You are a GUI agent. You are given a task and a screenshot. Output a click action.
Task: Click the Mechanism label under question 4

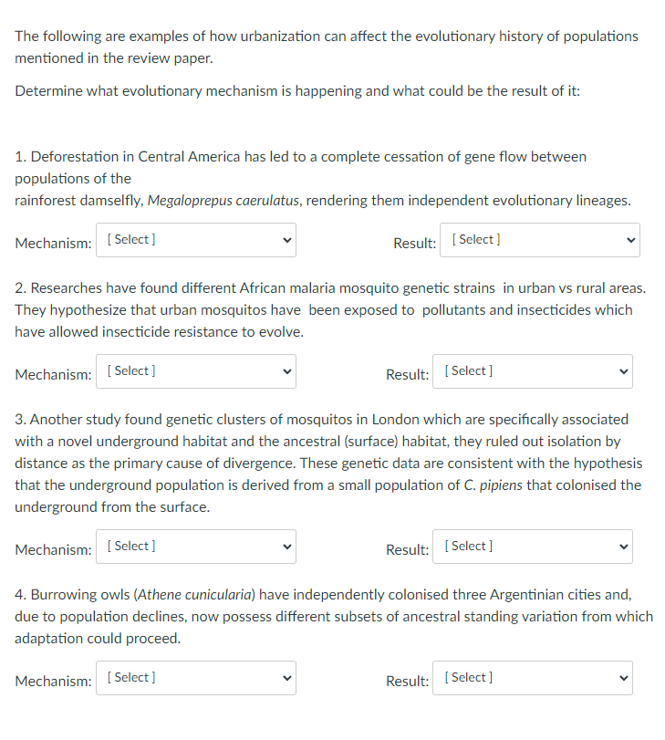click(53, 681)
